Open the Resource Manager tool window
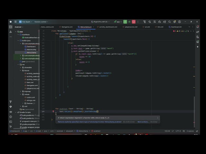Image resolution: width=206 pixels, height=154 pixels. coord(11,32)
